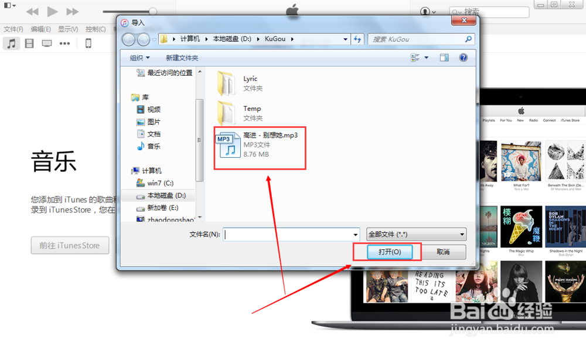Click 本地磁盘 (D:) in the address breadcrumb
Image resolution: width=586 pixels, height=349 pixels.
coord(232,39)
